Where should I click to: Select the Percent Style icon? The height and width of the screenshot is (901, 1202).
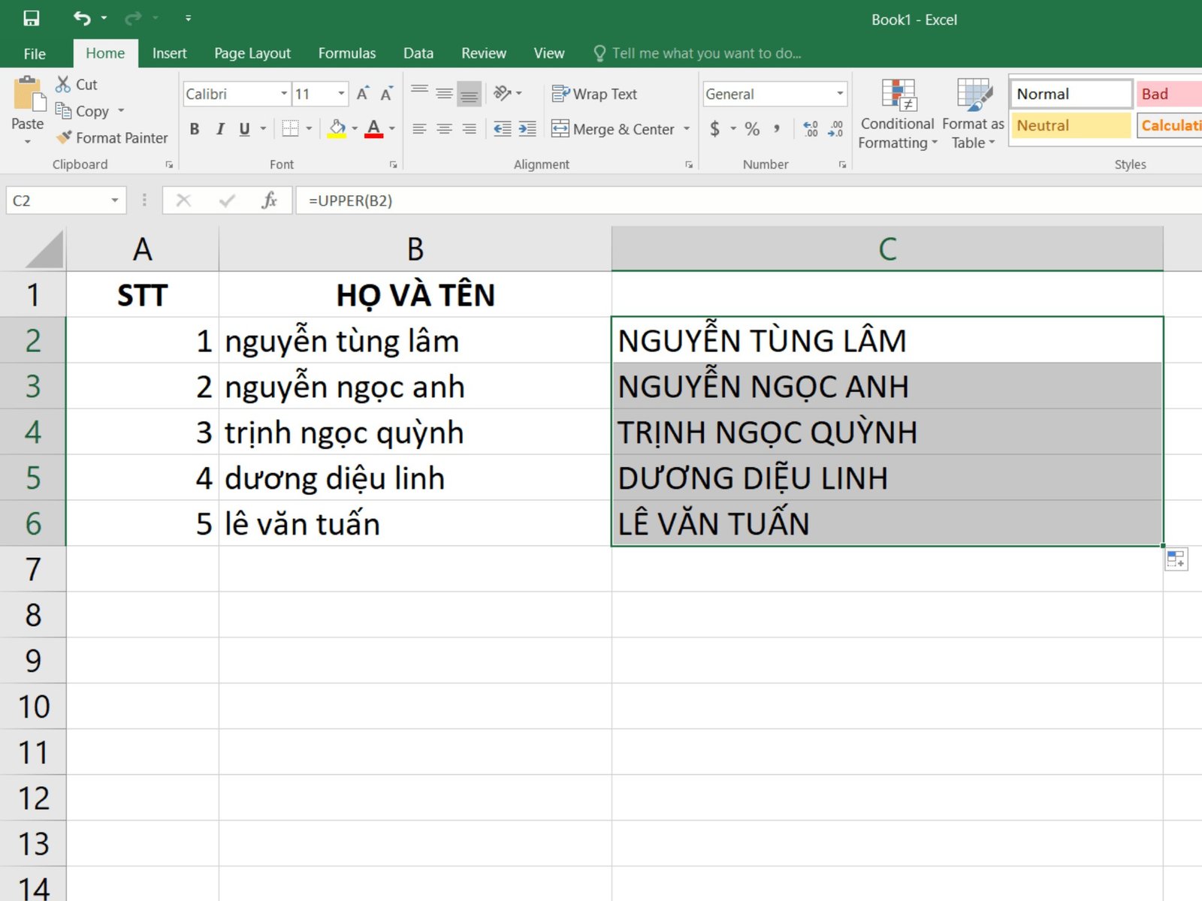pos(750,128)
